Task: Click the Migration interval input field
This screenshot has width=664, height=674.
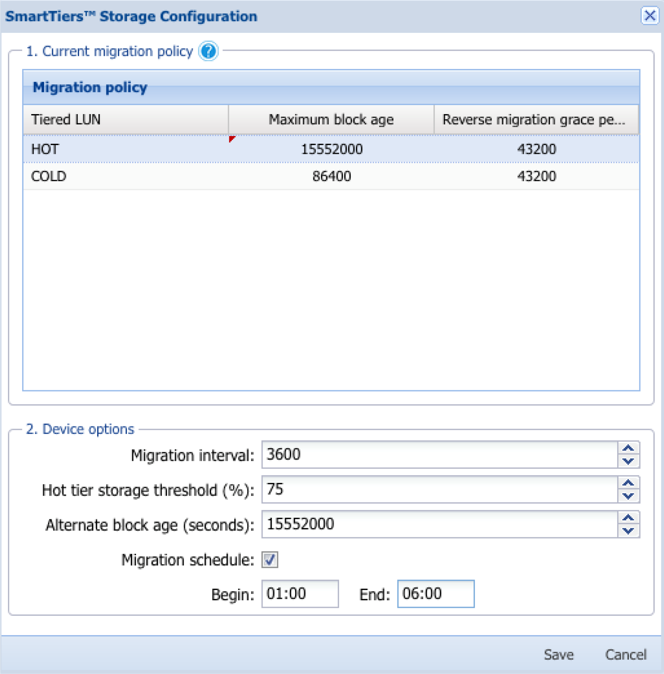Action: (x=439, y=454)
